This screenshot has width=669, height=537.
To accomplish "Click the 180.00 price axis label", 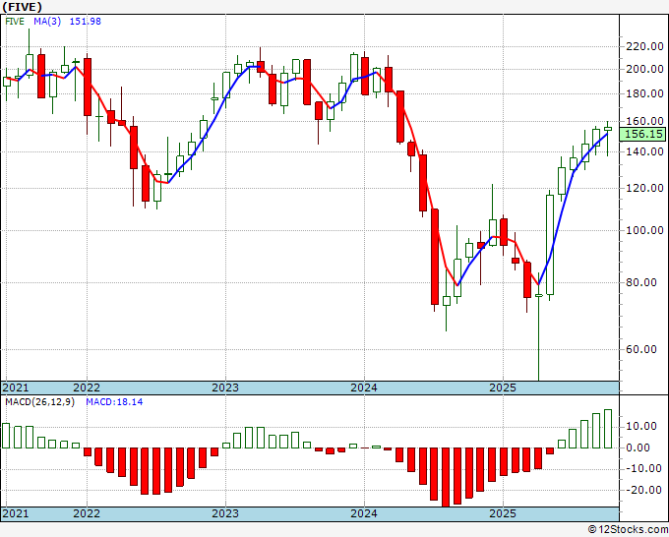I will click(x=644, y=93).
